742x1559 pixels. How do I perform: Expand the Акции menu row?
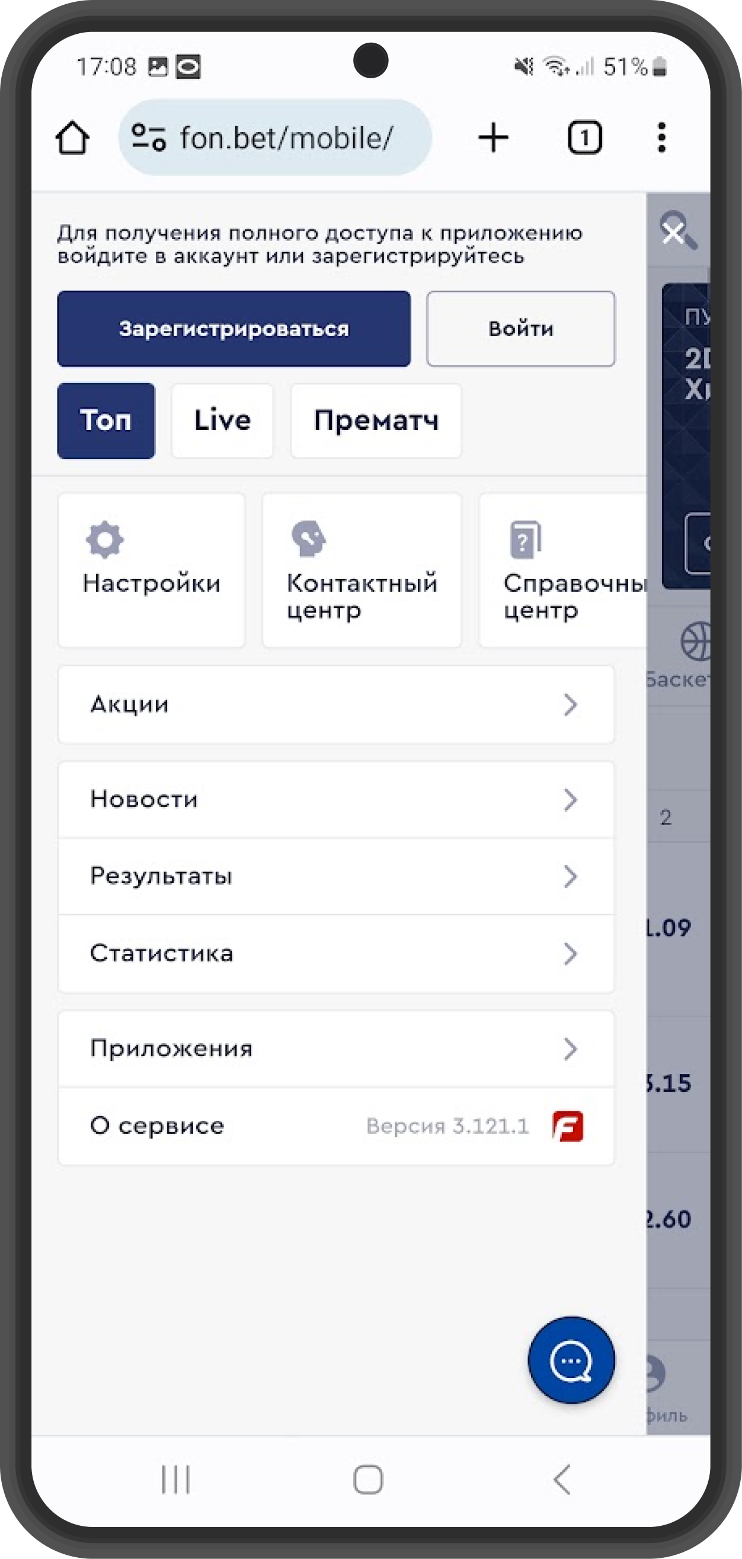point(336,704)
